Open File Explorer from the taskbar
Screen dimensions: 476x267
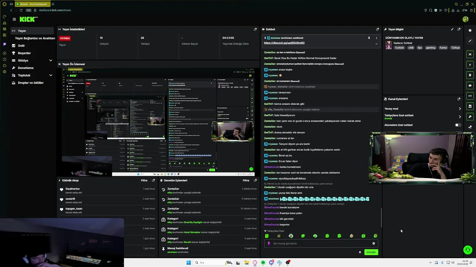tap(247, 263)
